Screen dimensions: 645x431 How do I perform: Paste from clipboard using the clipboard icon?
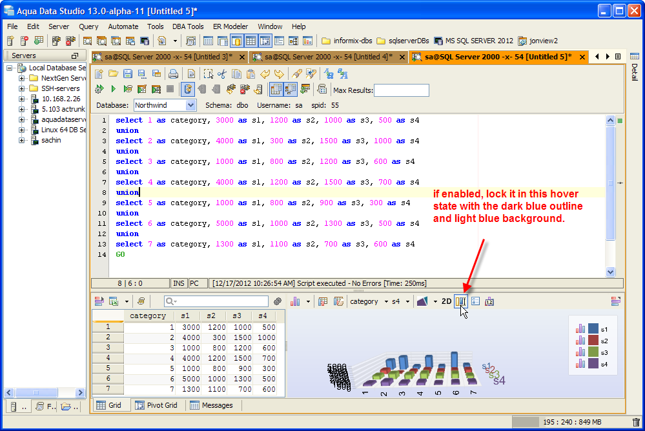click(251, 74)
